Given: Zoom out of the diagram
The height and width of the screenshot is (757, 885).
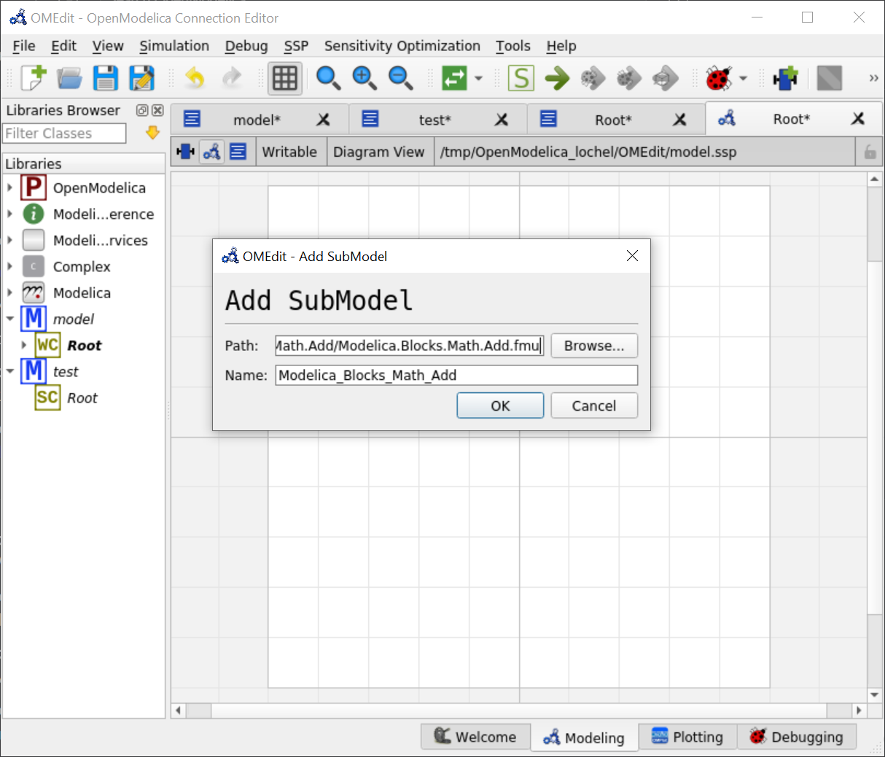Looking at the screenshot, I should coord(400,78).
